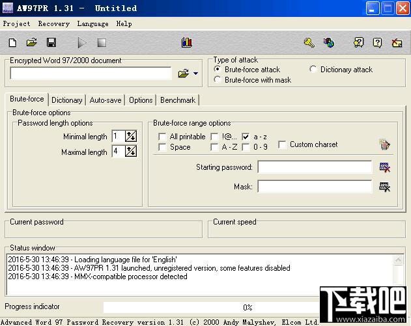The width and height of the screenshot is (411, 326).
Task: Click status window scroll up arrow
Action: tap(398, 260)
